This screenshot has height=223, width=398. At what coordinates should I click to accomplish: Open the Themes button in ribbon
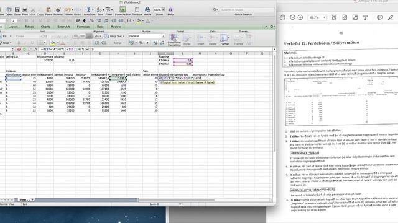pyautogui.click(x=238, y=40)
